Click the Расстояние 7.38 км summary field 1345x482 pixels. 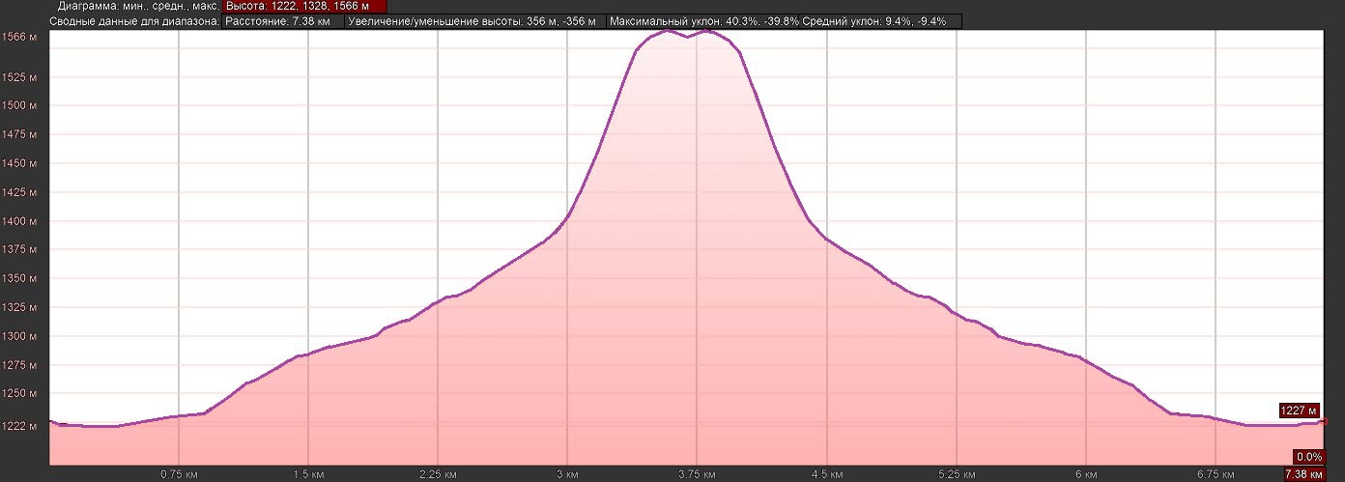282,21
